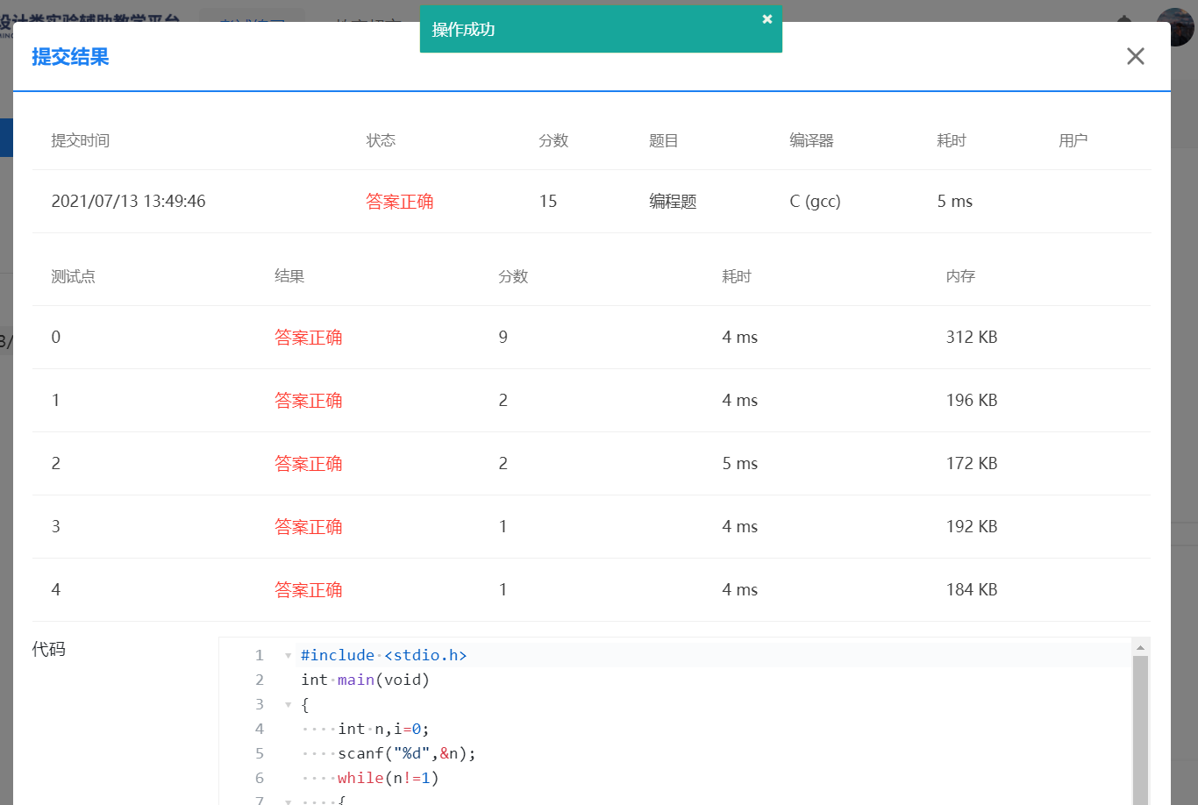Screen dimensions: 1198x805
Task: Click 答案正确 result for test point 3
Action: pyautogui.click(x=308, y=527)
